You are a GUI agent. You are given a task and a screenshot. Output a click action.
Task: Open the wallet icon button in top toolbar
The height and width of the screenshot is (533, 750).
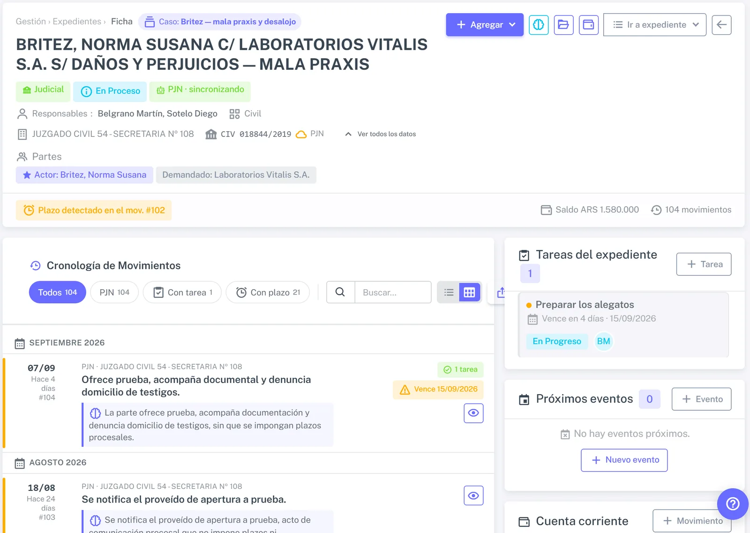pos(588,25)
